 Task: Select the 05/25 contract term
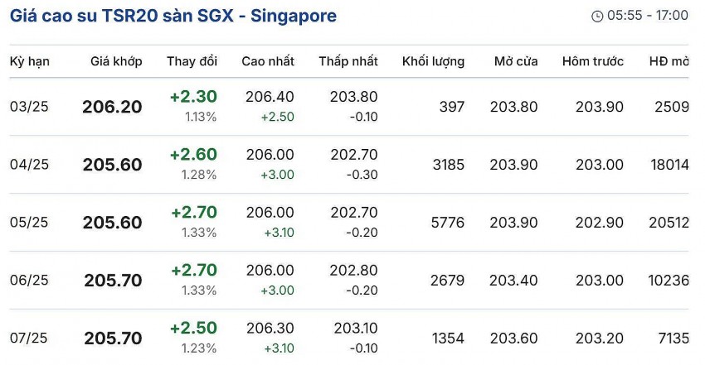click(29, 223)
